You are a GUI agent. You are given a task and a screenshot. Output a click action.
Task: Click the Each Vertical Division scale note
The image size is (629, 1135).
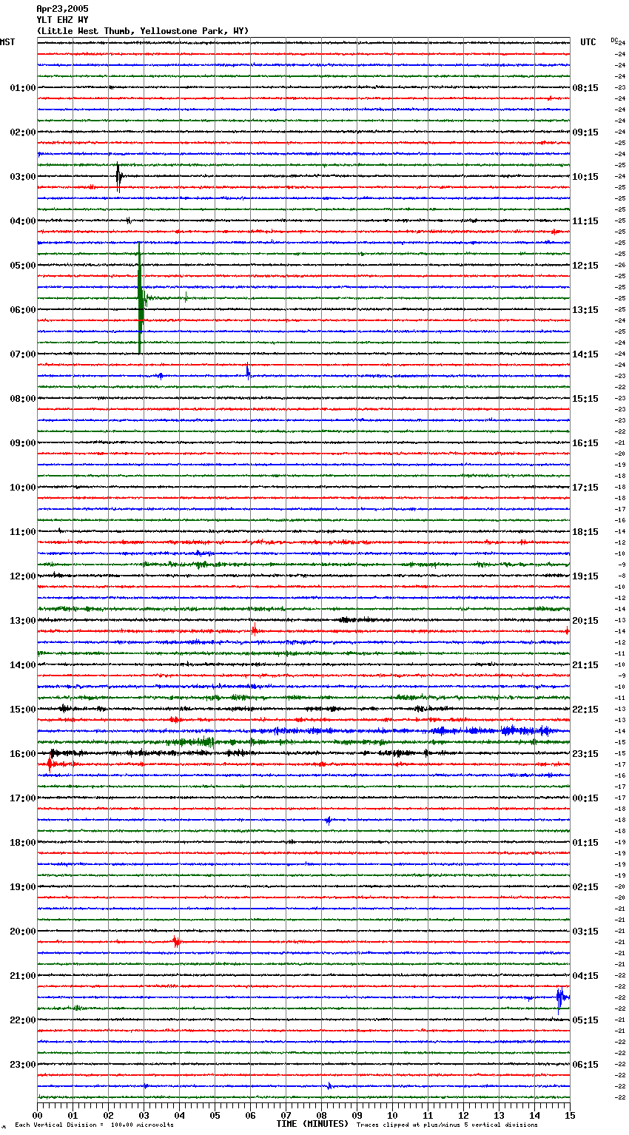94,1125
